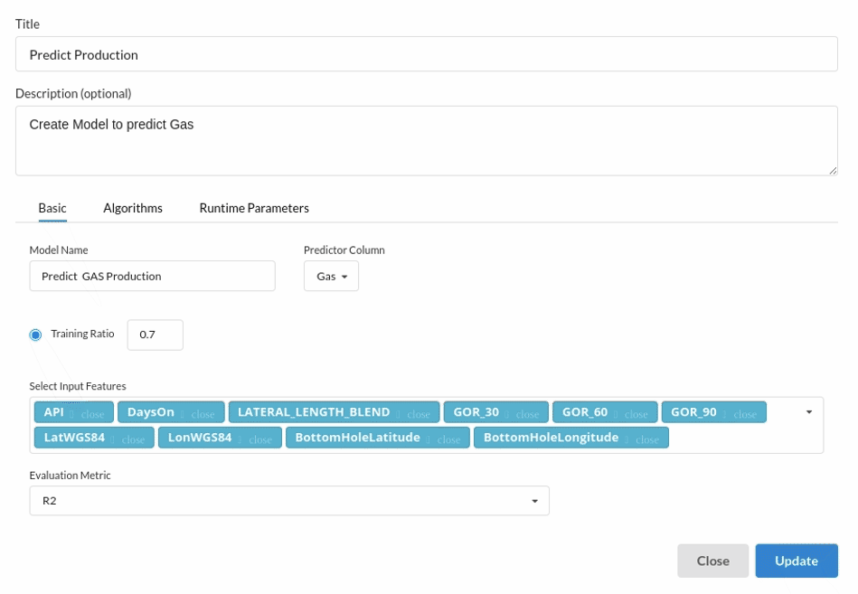Remove the GOR_60 feature tag
858x594 pixels.
[x=636, y=414]
